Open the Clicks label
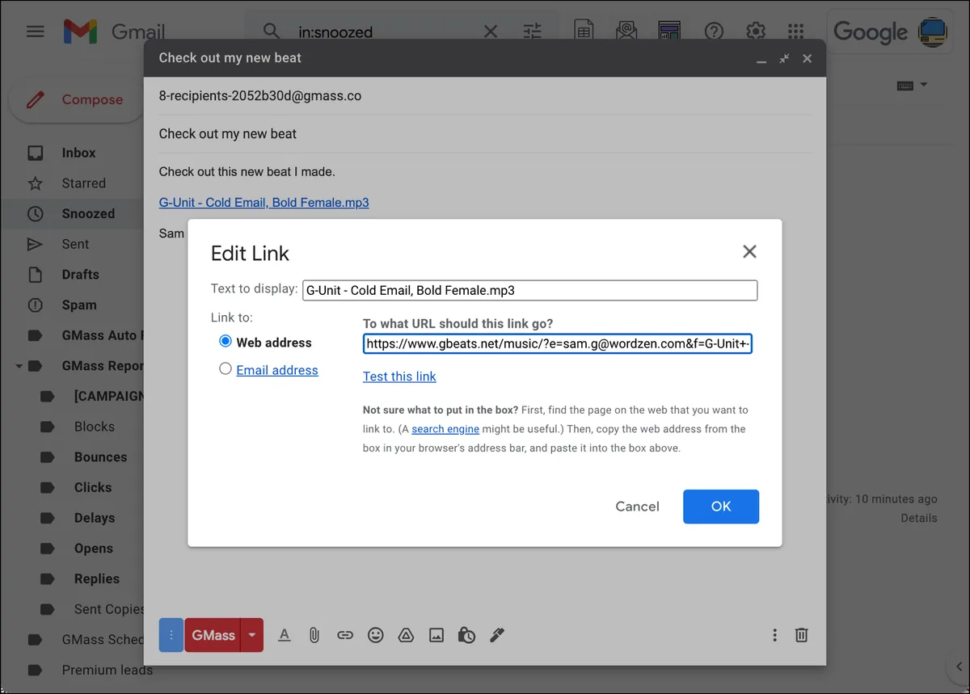 [93, 487]
